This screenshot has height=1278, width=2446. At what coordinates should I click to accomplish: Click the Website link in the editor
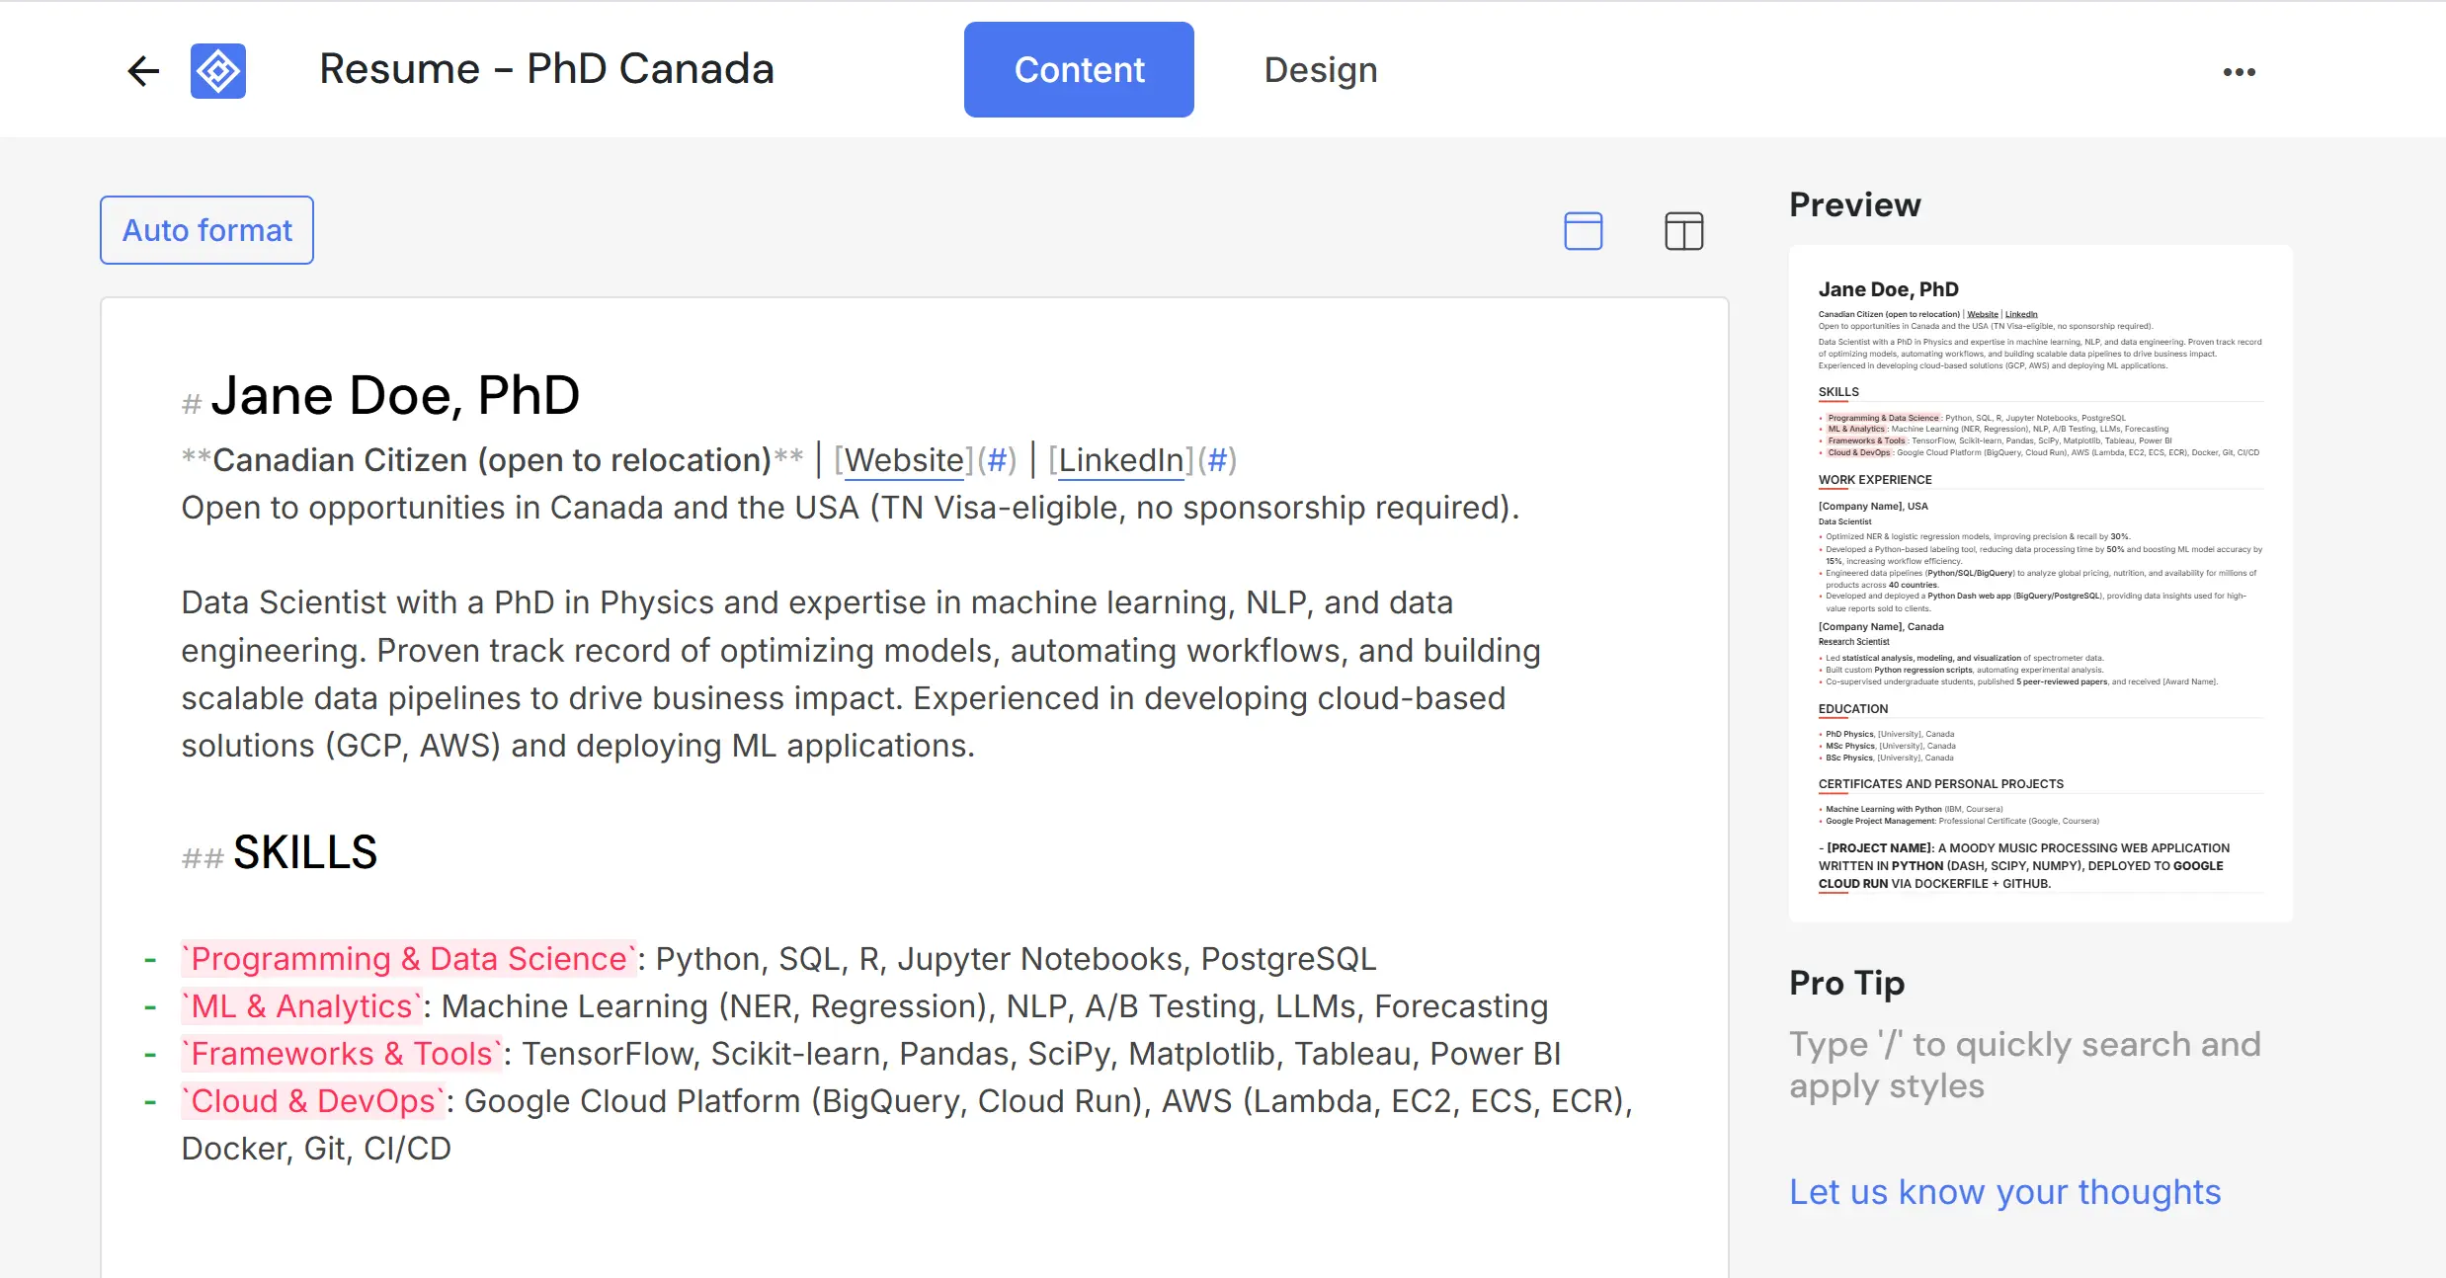coord(904,460)
